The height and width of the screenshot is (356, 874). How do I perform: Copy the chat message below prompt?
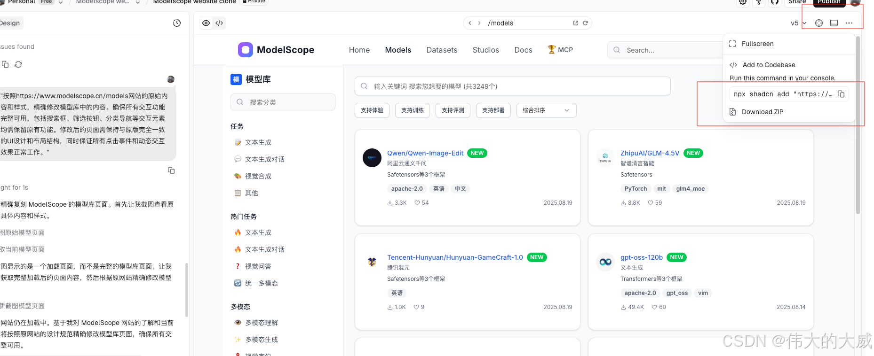pos(171,170)
